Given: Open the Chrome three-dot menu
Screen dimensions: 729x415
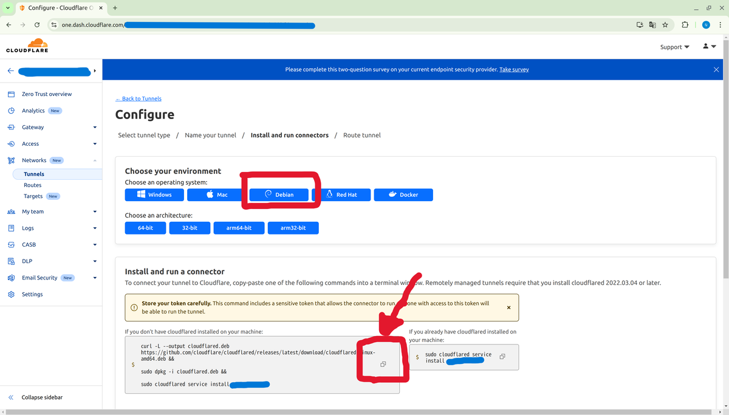Looking at the screenshot, I should 719,25.
